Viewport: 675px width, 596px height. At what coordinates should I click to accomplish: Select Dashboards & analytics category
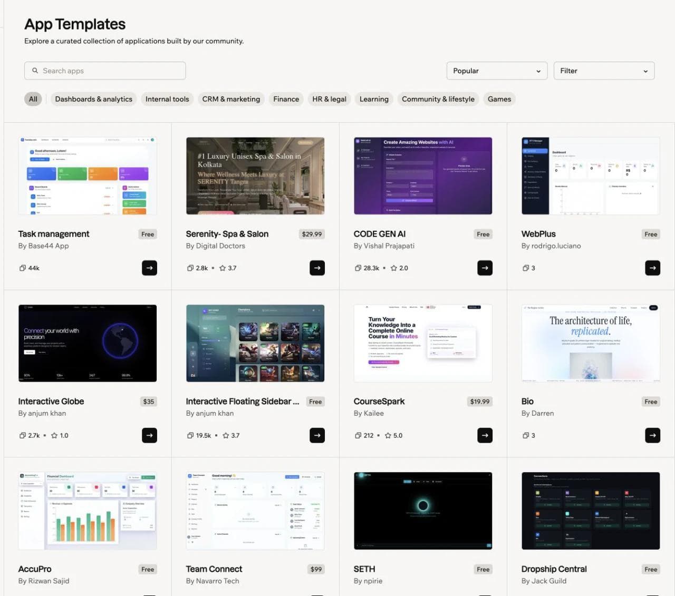point(93,99)
